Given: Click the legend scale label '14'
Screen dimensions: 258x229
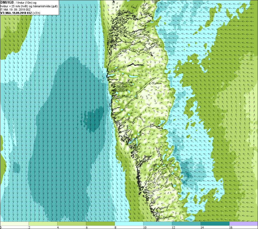Looking at the screenshot, I should (202, 227).
